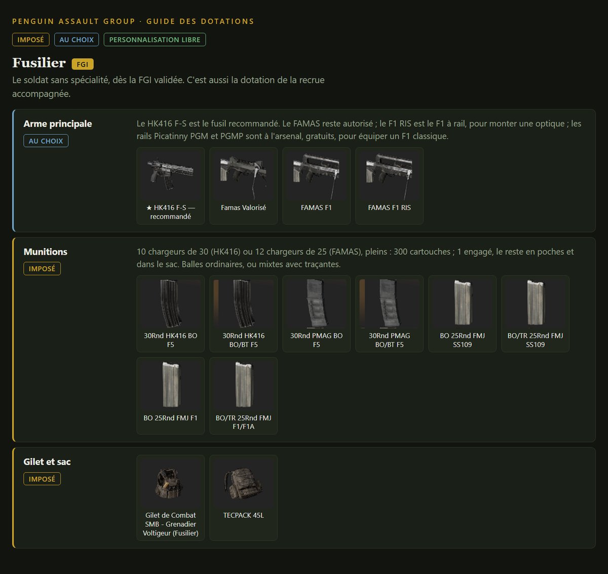
Task: Click the 30Rnd PMAG BO/BT F5 magazine image
Action: click(x=390, y=303)
